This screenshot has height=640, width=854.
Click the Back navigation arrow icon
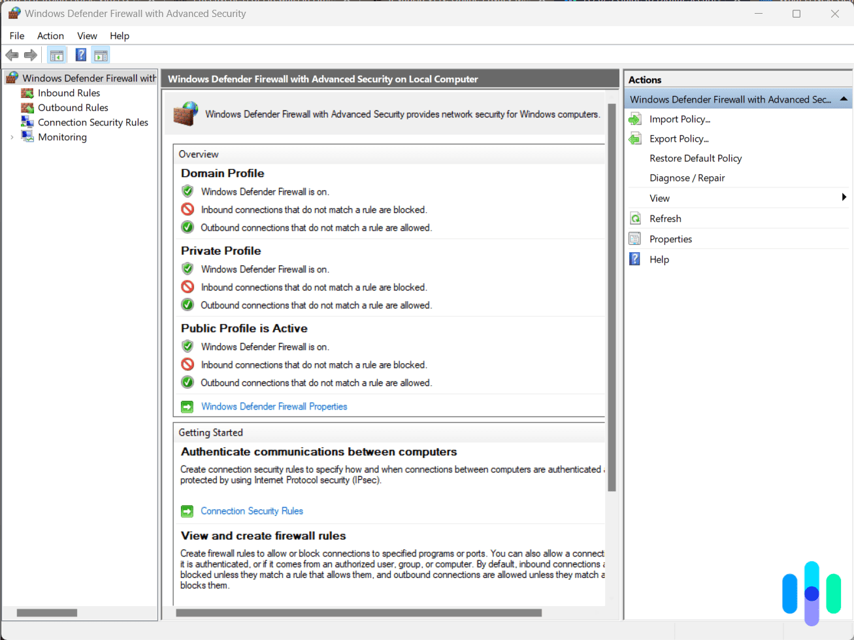(x=12, y=55)
